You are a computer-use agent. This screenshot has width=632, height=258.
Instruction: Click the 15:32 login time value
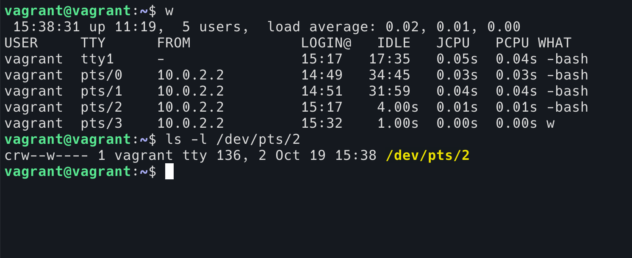click(322, 124)
